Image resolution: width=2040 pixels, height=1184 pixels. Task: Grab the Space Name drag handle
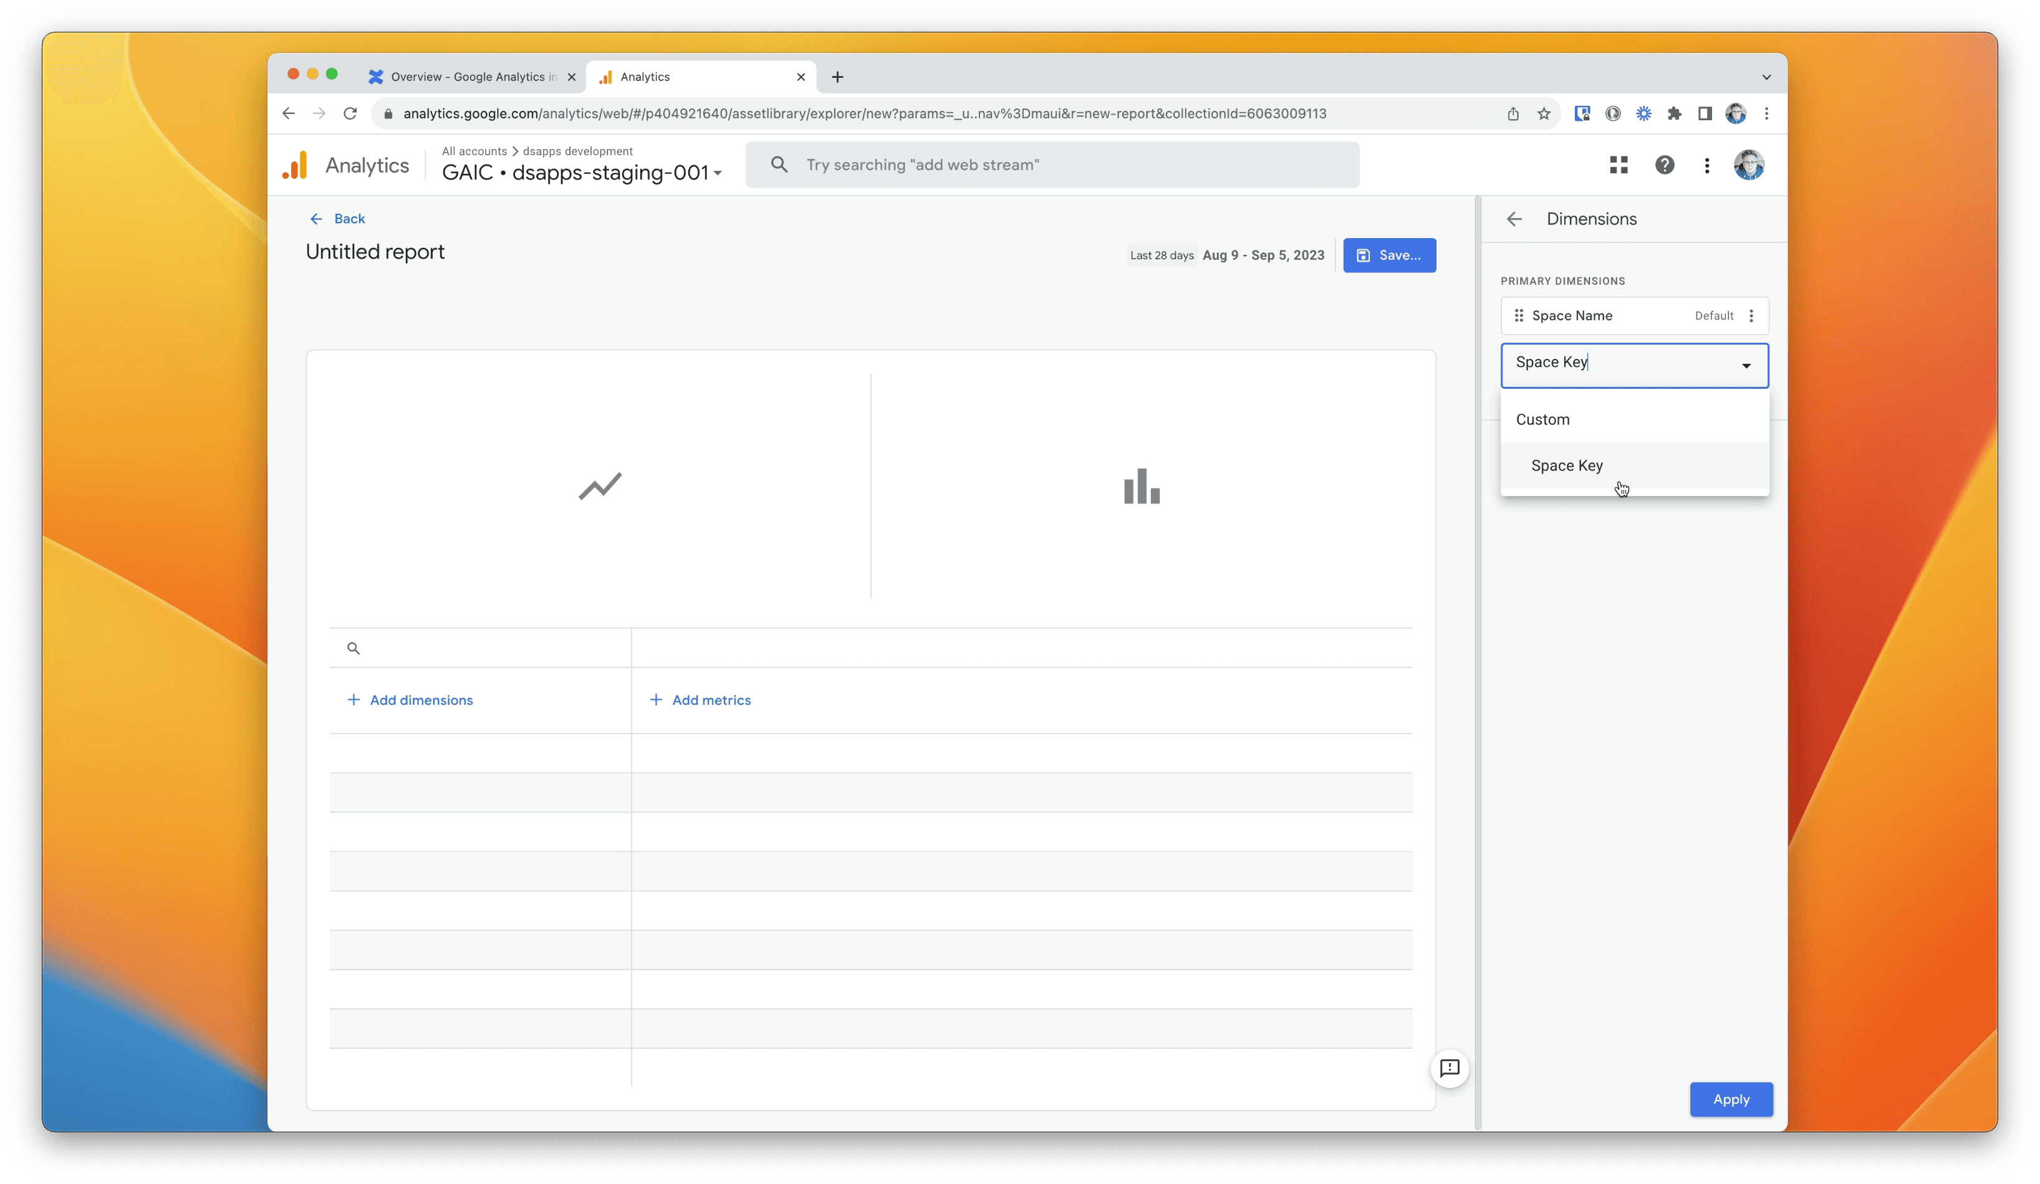coord(1519,315)
